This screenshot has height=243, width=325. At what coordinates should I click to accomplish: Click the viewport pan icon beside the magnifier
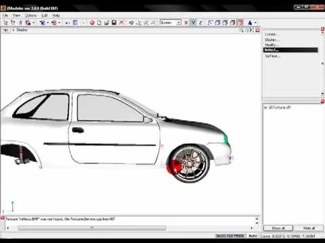(247, 30)
